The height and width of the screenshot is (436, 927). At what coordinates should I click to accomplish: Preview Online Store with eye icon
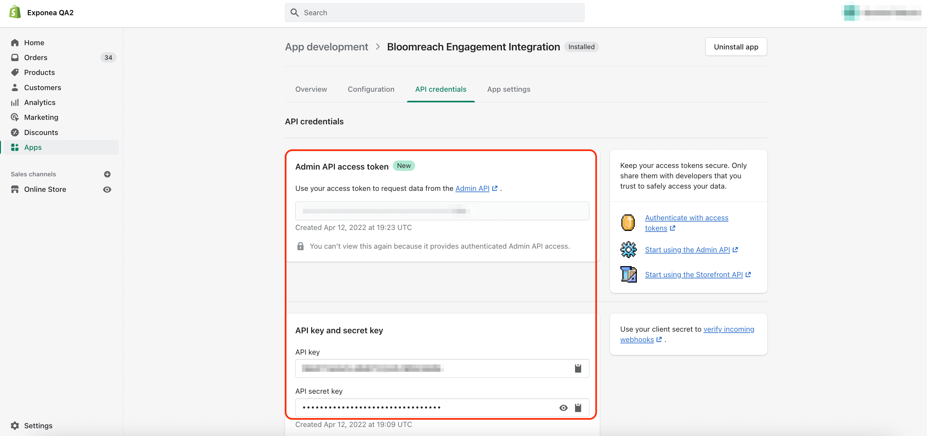107,189
